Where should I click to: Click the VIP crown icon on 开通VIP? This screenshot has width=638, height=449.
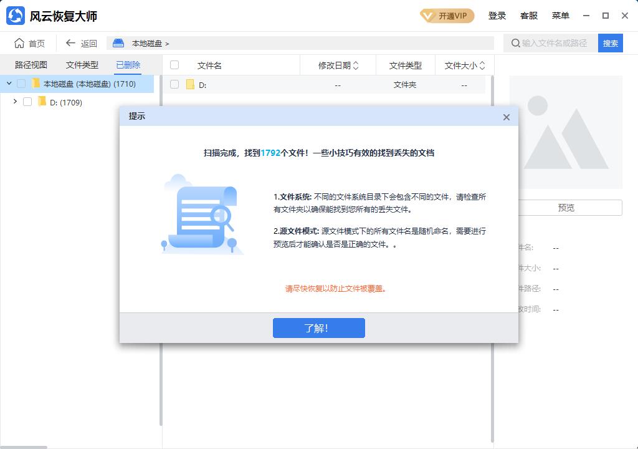pyautogui.click(x=428, y=17)
